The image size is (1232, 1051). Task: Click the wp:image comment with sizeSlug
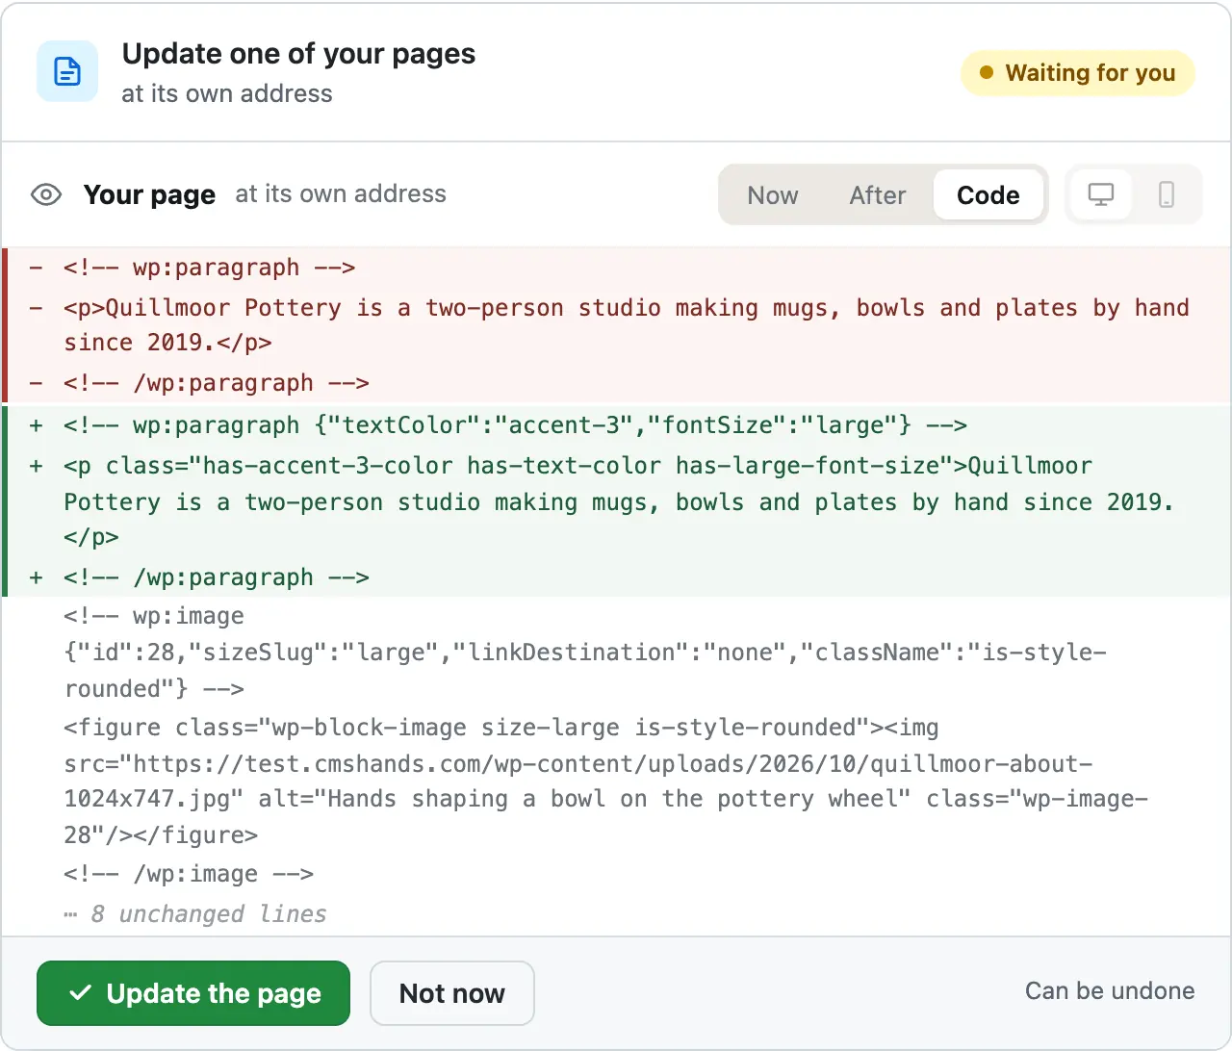(617, 653)
